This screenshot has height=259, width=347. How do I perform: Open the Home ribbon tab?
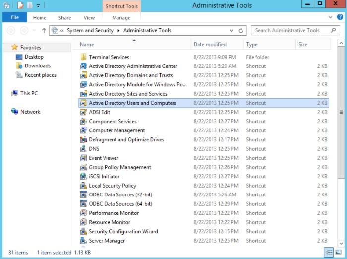click(x=40, y=18)
